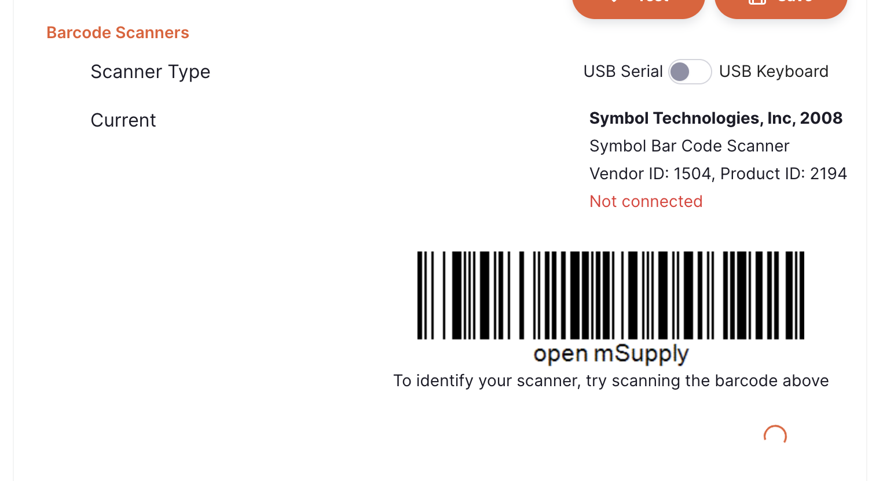Click the Symbol Bar Code Scanner text
Viewport: 894px width, 481px height.
[689, 146]
